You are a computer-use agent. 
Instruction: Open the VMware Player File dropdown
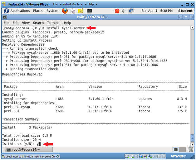[x=57, y=4]
